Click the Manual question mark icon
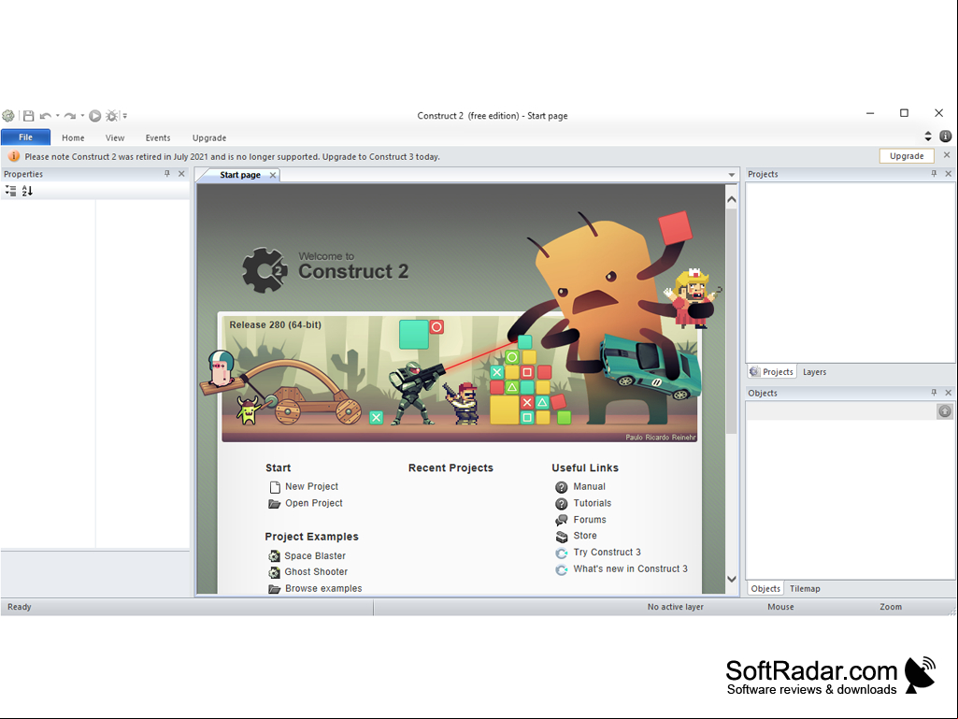 click(562, 487)
